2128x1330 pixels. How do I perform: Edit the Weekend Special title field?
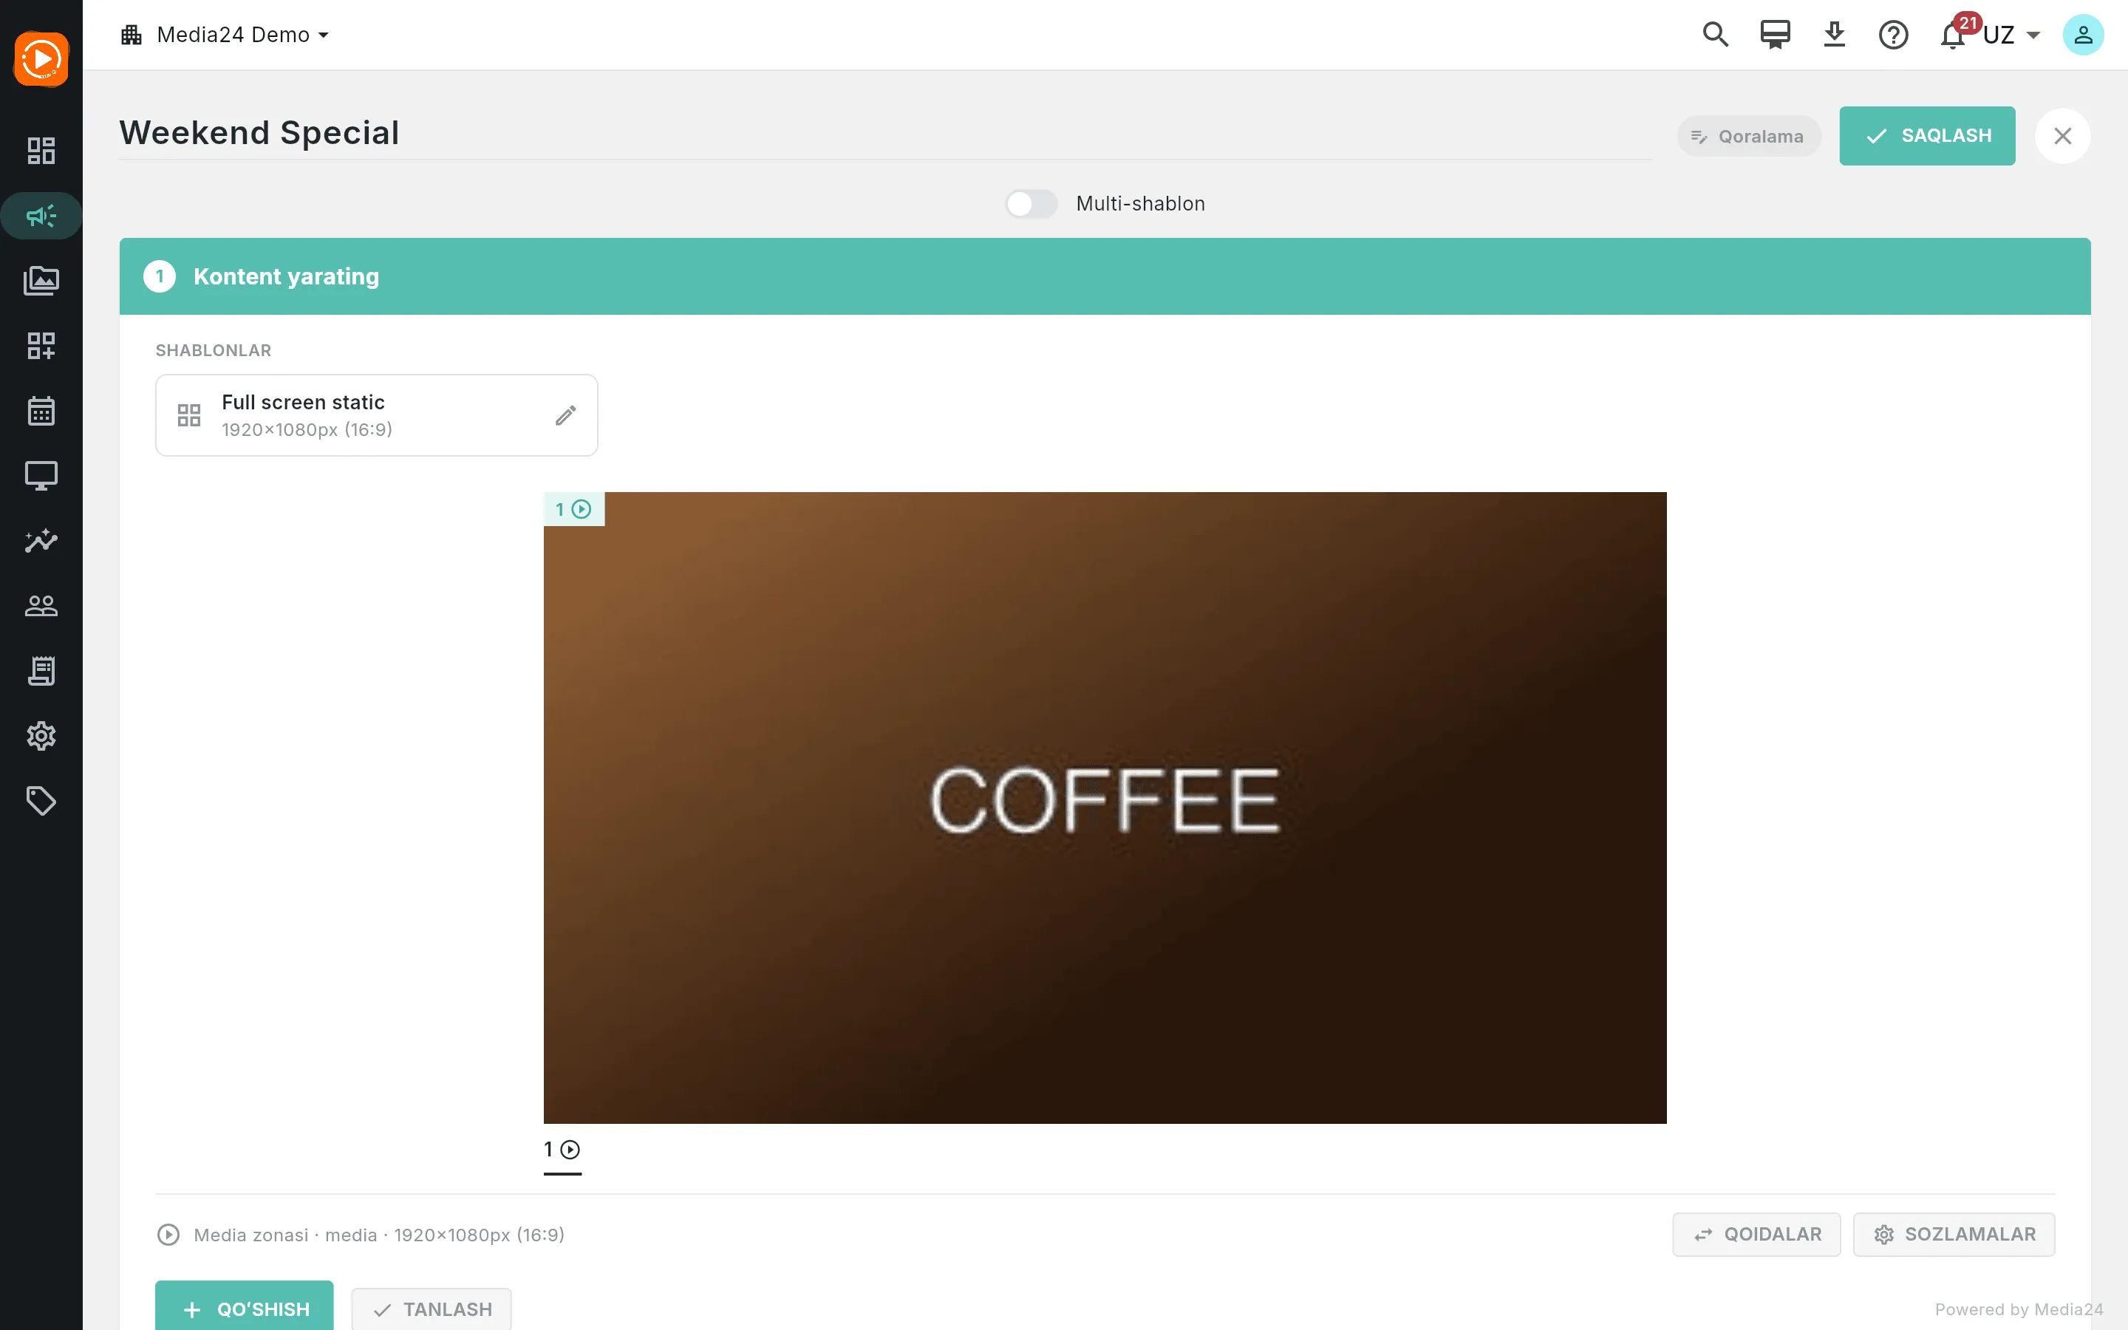885,133
